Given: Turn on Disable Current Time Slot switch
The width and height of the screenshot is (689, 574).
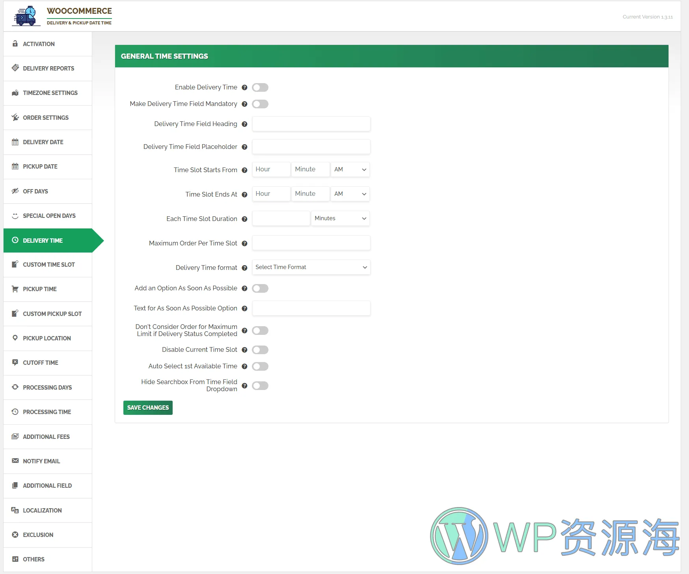Looking at the screenshot, I should [260, 350].
